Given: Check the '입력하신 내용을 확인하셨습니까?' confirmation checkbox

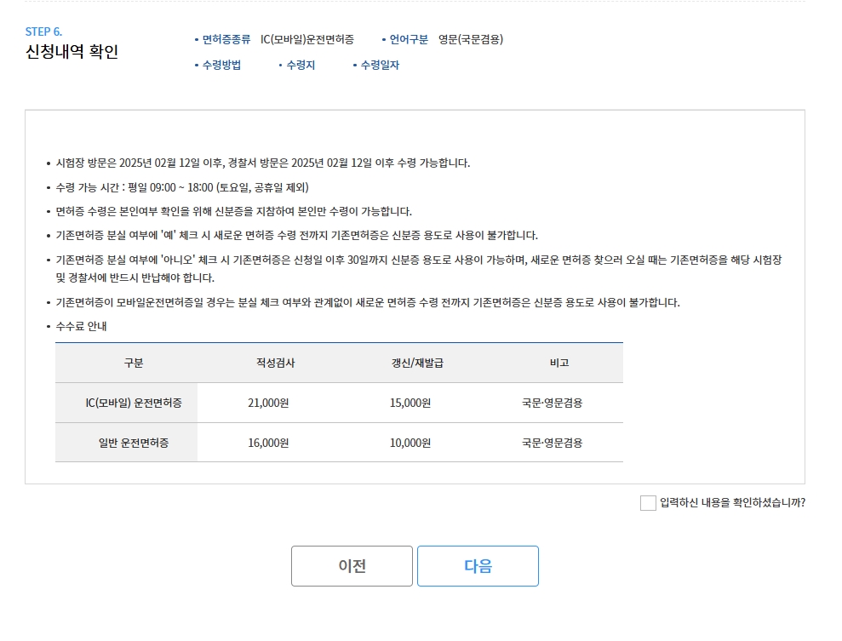Looking at the screenshot, I should click(x=648, y=503).
